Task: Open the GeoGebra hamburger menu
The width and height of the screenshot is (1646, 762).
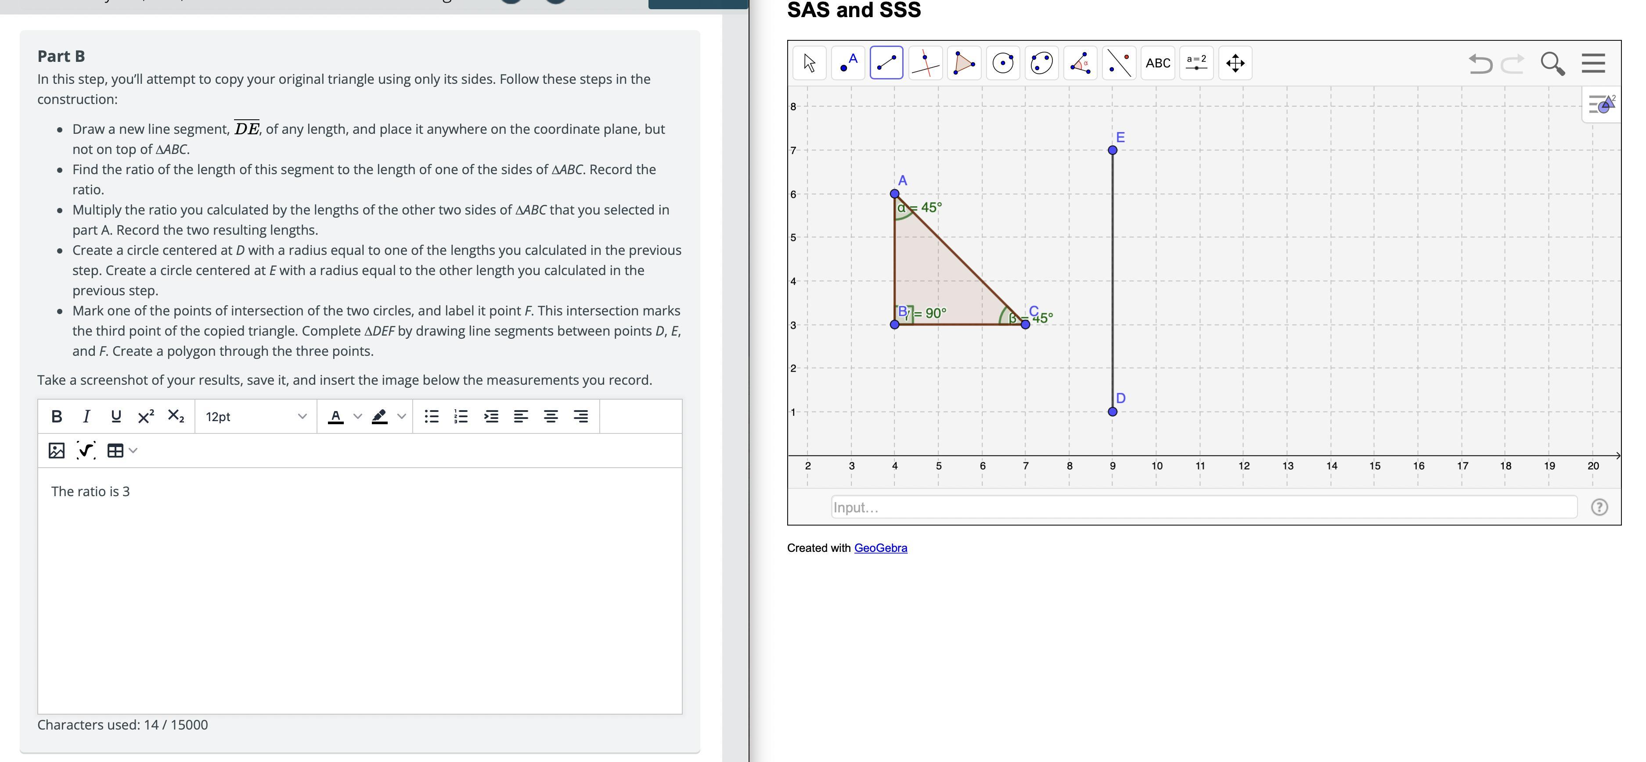Action: pos(1593,63)
